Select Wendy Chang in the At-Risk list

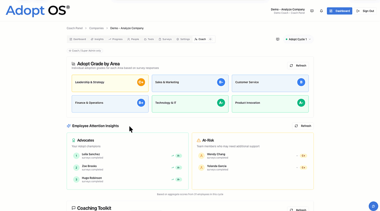pos(216,154)
